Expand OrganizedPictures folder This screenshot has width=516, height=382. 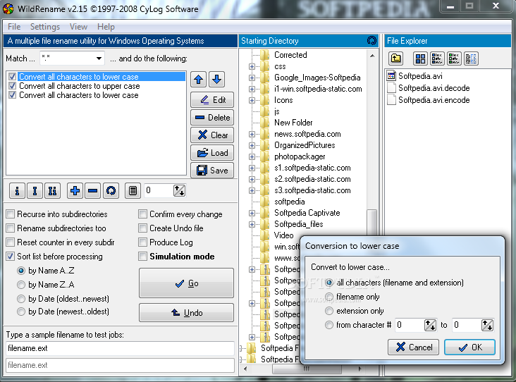252,145
